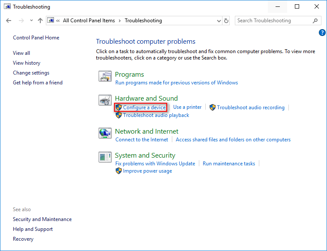Click the Control Panel icon in address bar
The width and height of the screenshot is (327, 251).
tap(51, 20)
